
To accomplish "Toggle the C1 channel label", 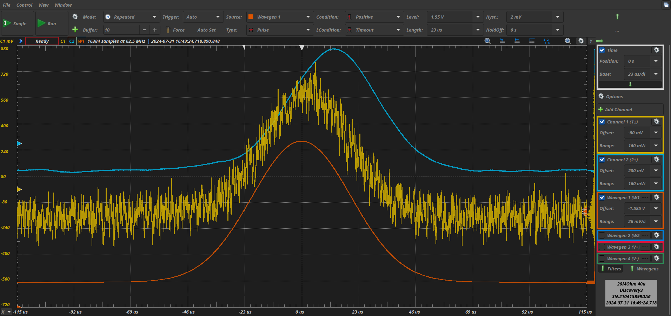I will [x=63, y=41].
